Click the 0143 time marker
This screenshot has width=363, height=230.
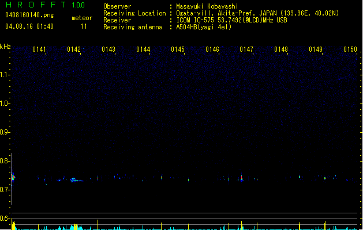[x=108, y=49]
